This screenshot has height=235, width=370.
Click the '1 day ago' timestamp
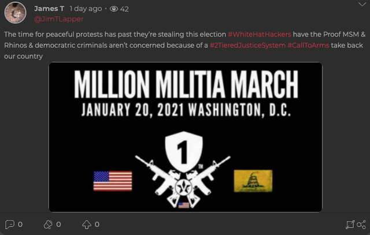point(86,9)
